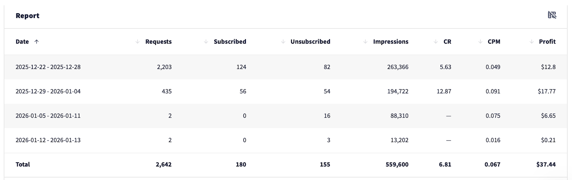
Task: Click the sort arrow beside Profit
Action: 532,42
